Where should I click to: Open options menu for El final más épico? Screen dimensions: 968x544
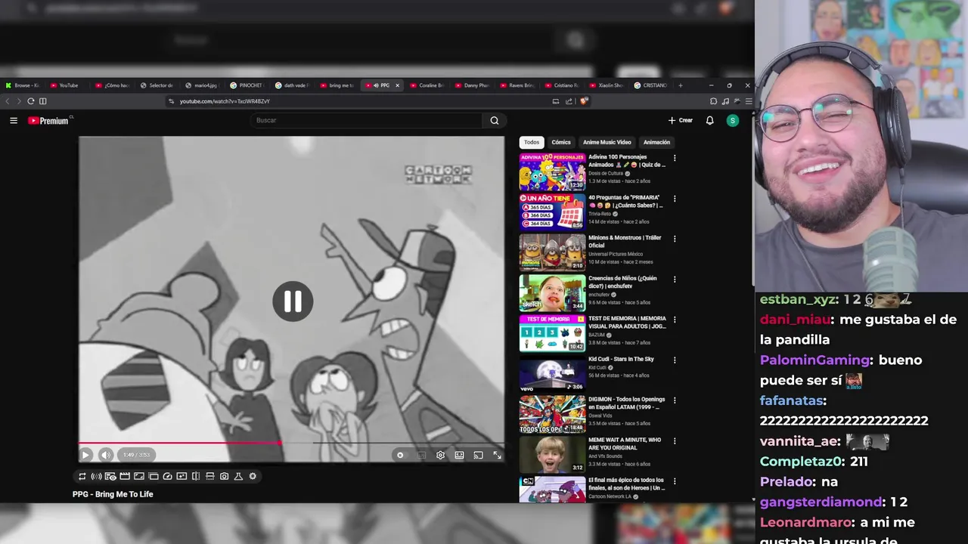click(x=675, y=481)
